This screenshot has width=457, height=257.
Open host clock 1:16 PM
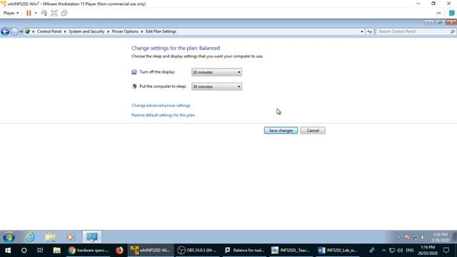tap(428, 251)
